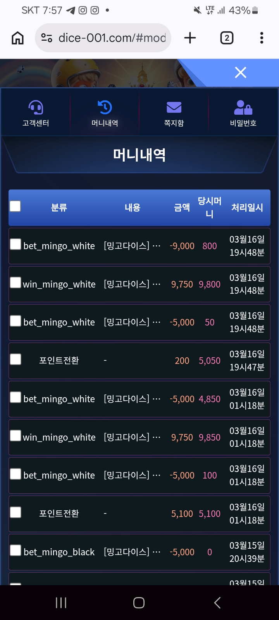This screenshot has width=279, height=620.
Task: Check the -9,000 bet_mingo_white row checkbox
Action: tap(15, 244)
